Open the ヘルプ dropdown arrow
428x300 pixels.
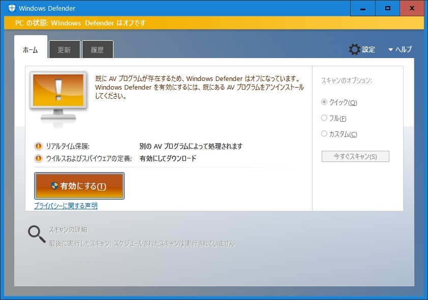391,50
